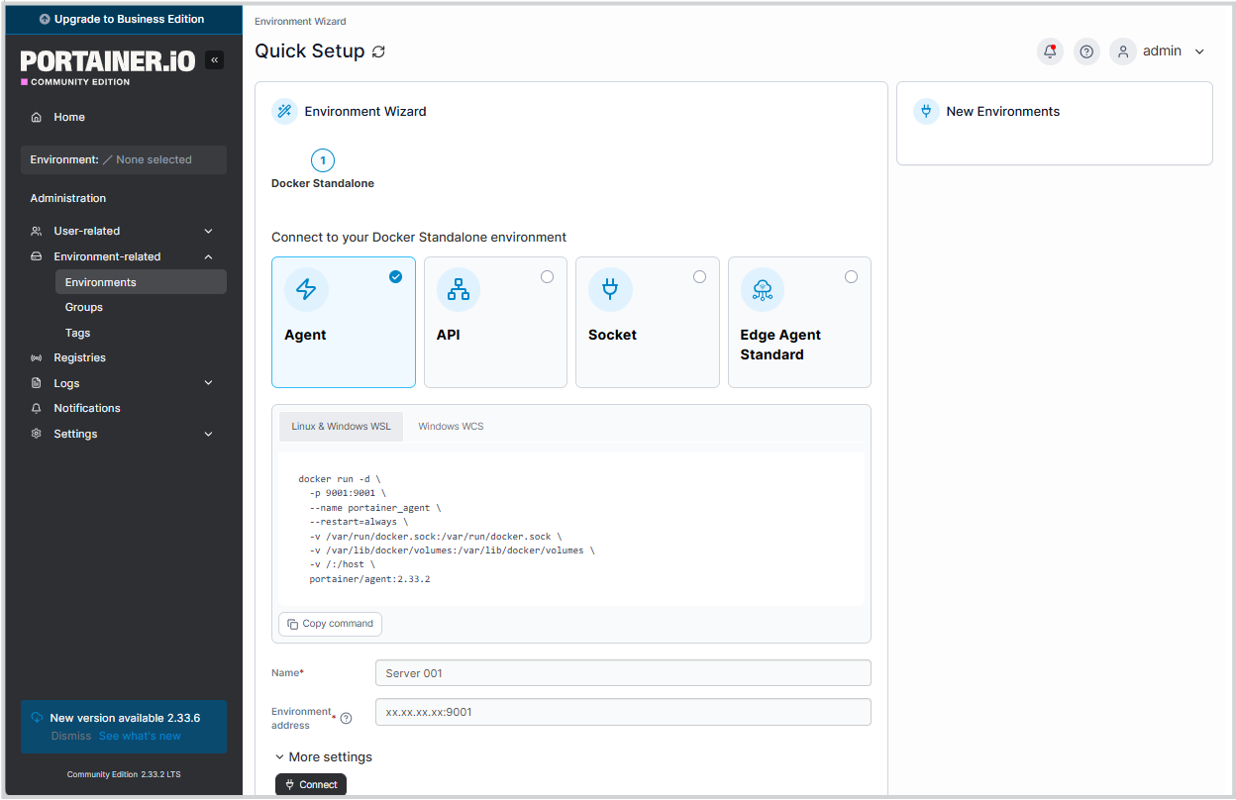Click the Name input field
Viewport: 1236px width, 800px height.
point(622,673)
